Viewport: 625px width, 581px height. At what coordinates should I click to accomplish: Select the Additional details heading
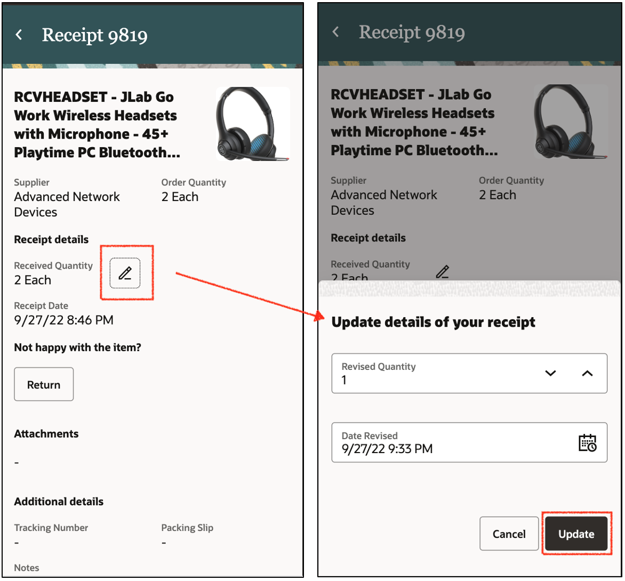point(59,501)
